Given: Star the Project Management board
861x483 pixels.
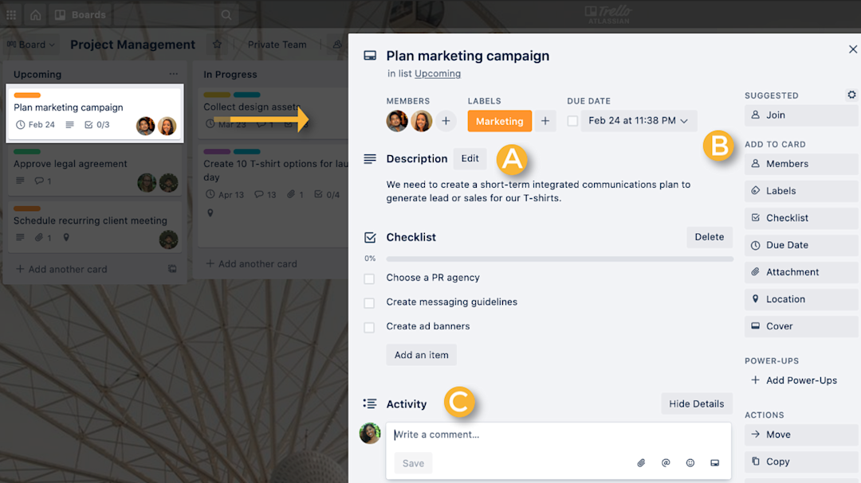Looking at the screenshot, I should pyautogui.click(x=218, y=45).
